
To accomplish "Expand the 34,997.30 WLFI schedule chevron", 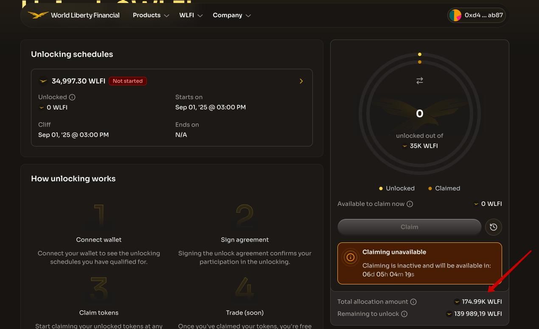I will pyautogui.click(x=301, y=81).
